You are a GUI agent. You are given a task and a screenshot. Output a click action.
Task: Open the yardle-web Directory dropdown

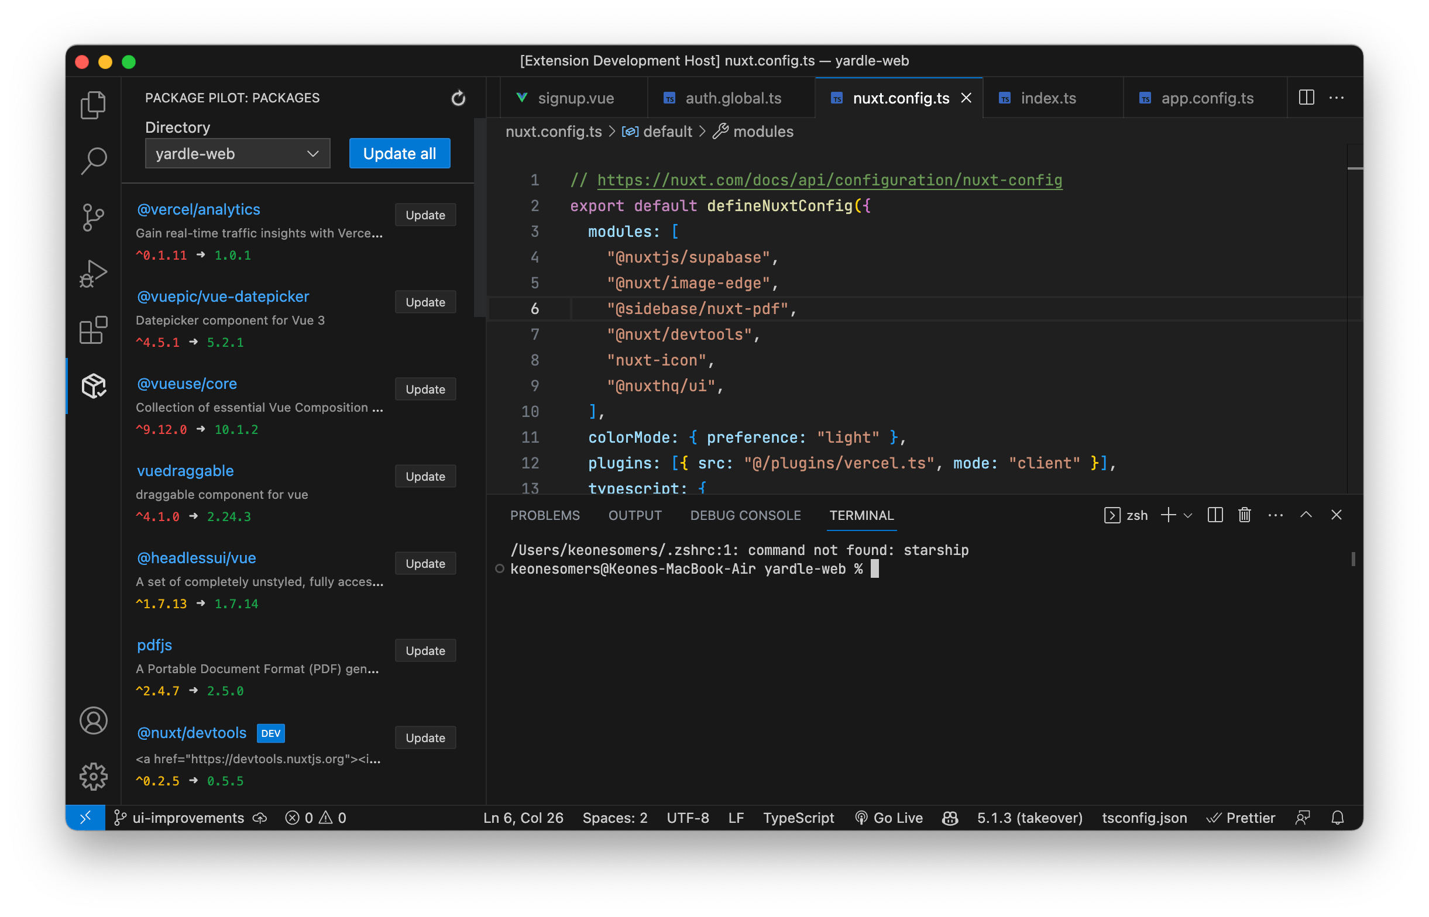[x=238, y=154]
